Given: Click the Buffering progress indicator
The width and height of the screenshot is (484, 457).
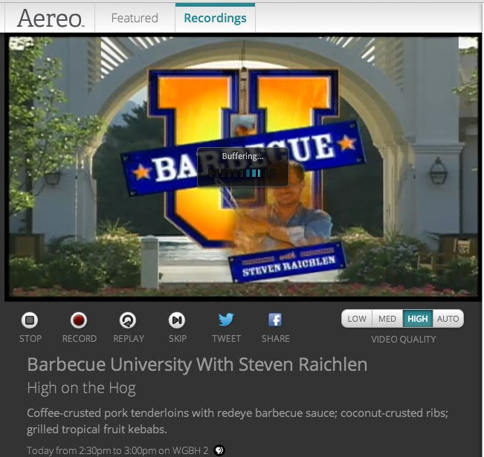Looking at the screenshot, I should tap(242, 173).
